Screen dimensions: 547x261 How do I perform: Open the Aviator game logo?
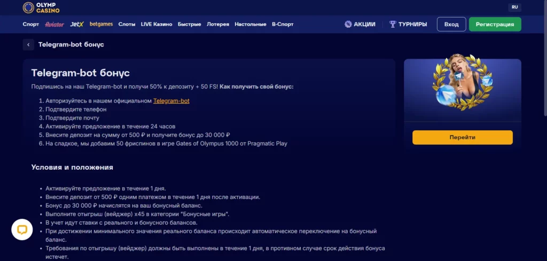[x=54, y=25]
